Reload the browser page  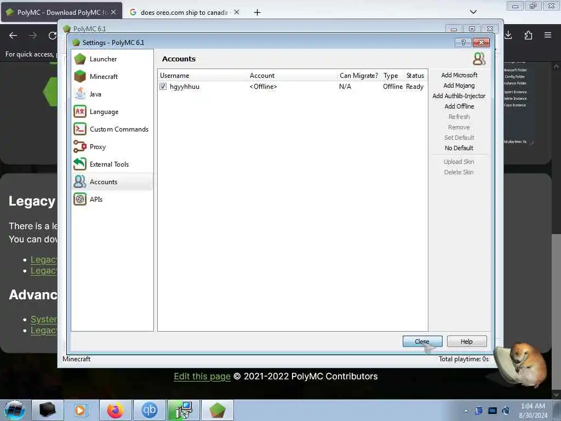click(x=53, y=36)
